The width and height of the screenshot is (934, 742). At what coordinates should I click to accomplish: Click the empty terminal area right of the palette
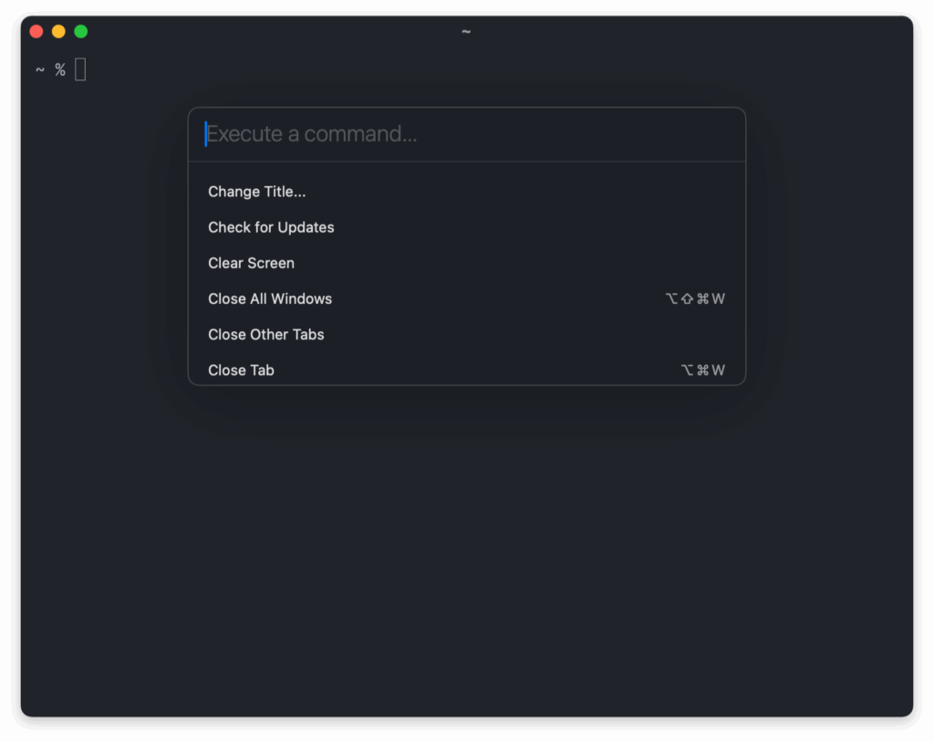coord(830,274)
